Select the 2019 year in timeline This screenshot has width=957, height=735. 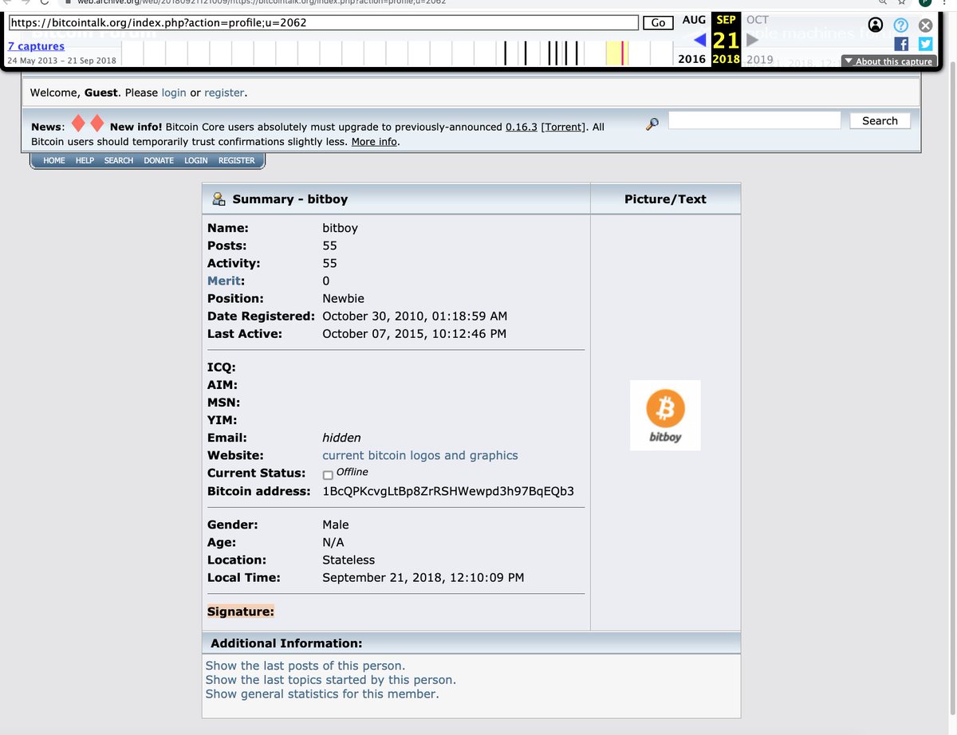[759, 59]
